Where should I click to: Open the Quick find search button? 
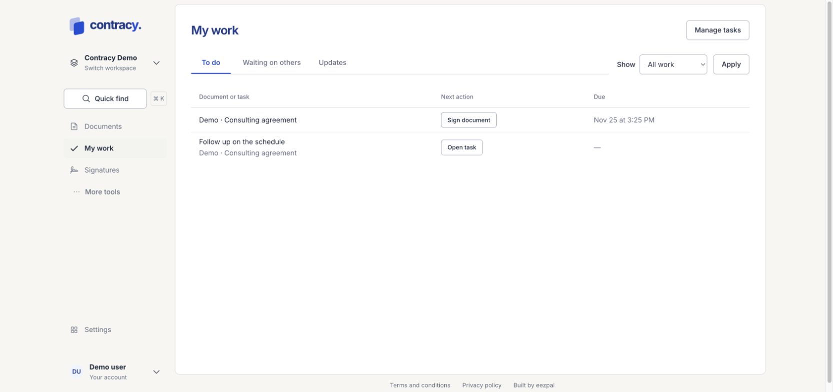105,98
